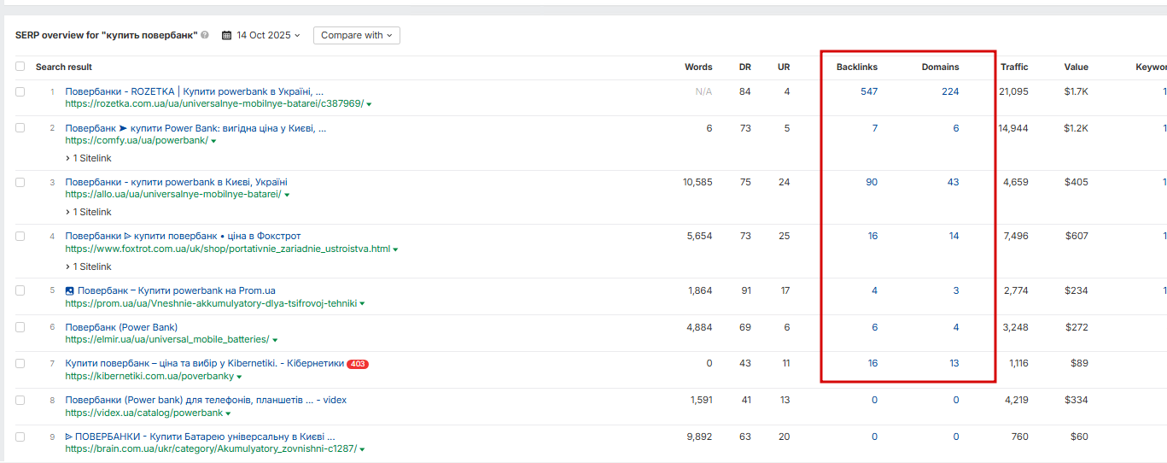Open the Повербанки - купити powerbank в Києві title

176,182
